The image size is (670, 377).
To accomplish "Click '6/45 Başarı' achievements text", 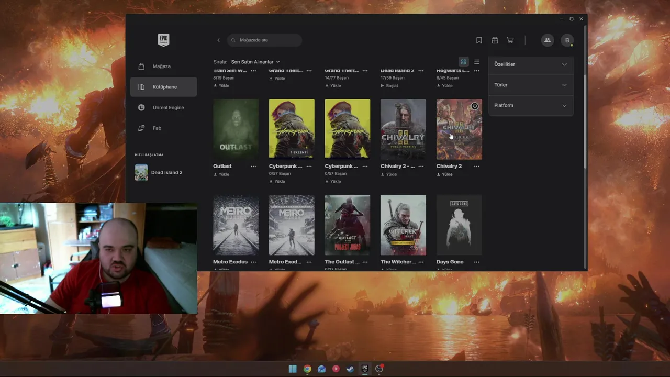I will [448, 78].
